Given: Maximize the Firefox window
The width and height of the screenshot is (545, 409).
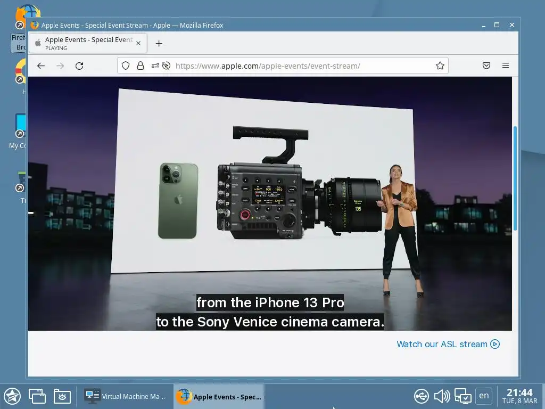Looking at the screenshot, I should click(497, 25).
